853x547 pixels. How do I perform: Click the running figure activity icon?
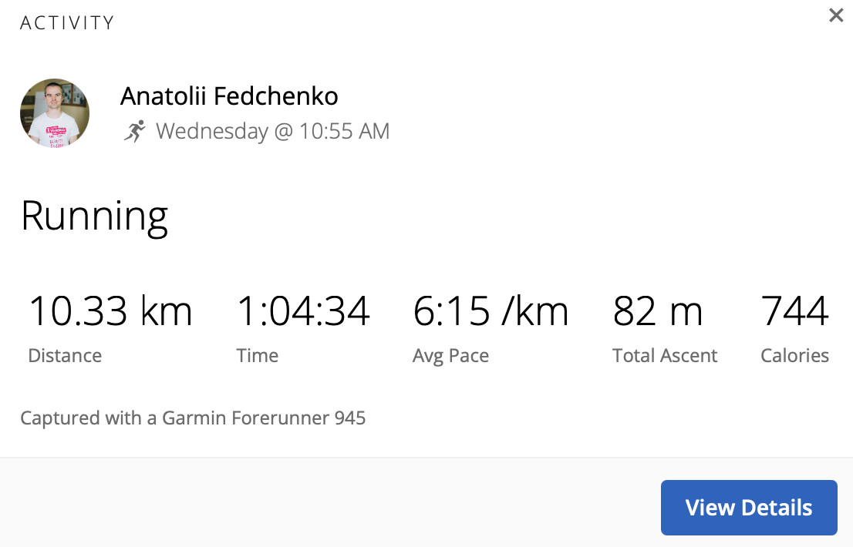(135, 131)
